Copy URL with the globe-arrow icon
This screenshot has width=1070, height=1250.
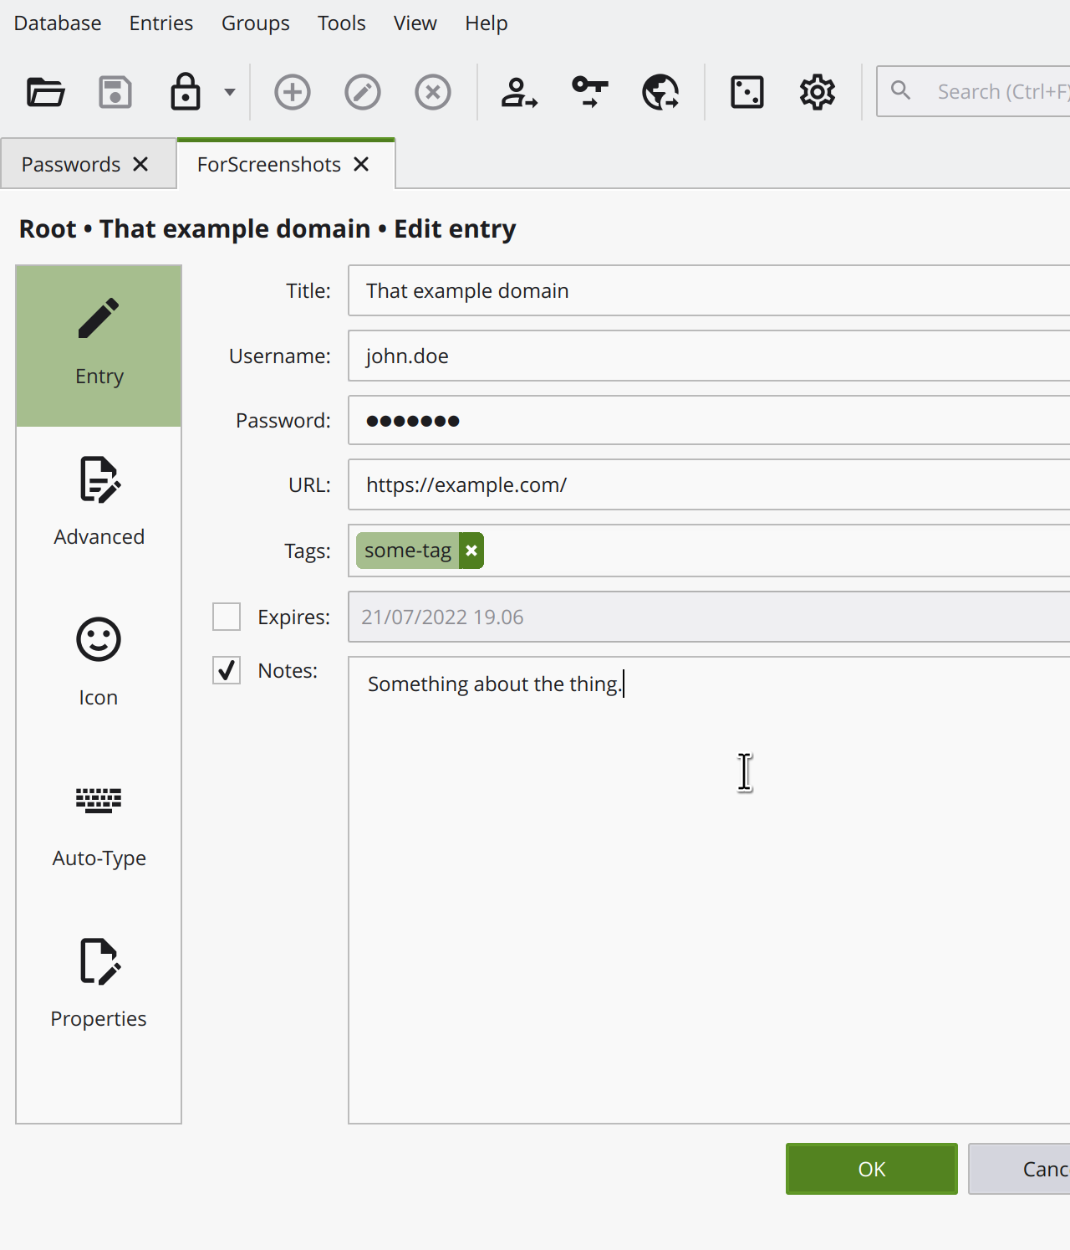[660, 92]
